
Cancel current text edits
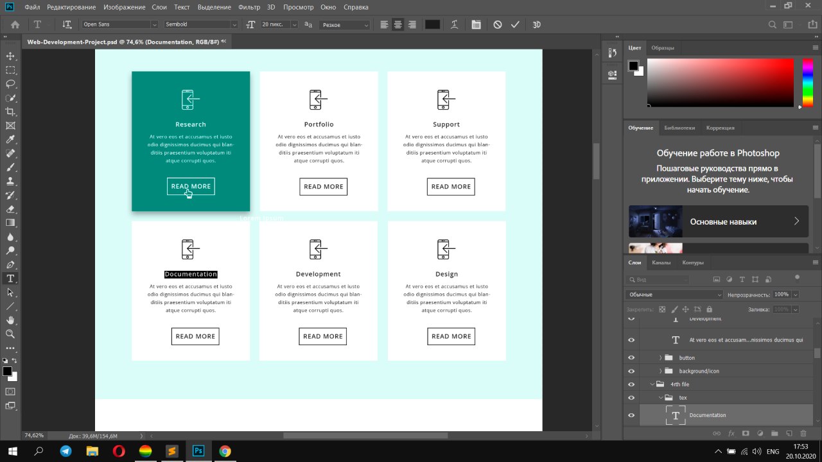point(498,24)
